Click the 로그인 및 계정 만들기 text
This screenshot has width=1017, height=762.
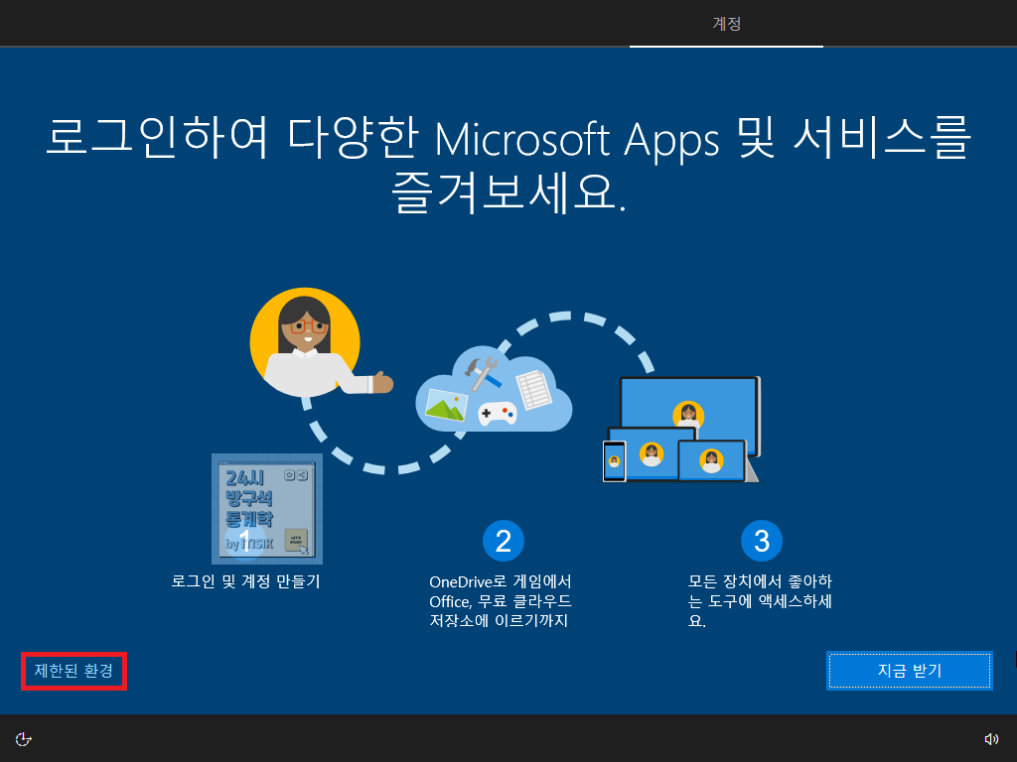click(x=246, y=581)
